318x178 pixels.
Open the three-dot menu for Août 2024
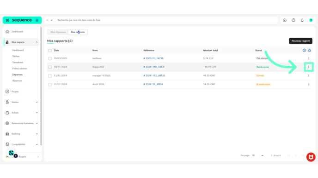point(309,84)
